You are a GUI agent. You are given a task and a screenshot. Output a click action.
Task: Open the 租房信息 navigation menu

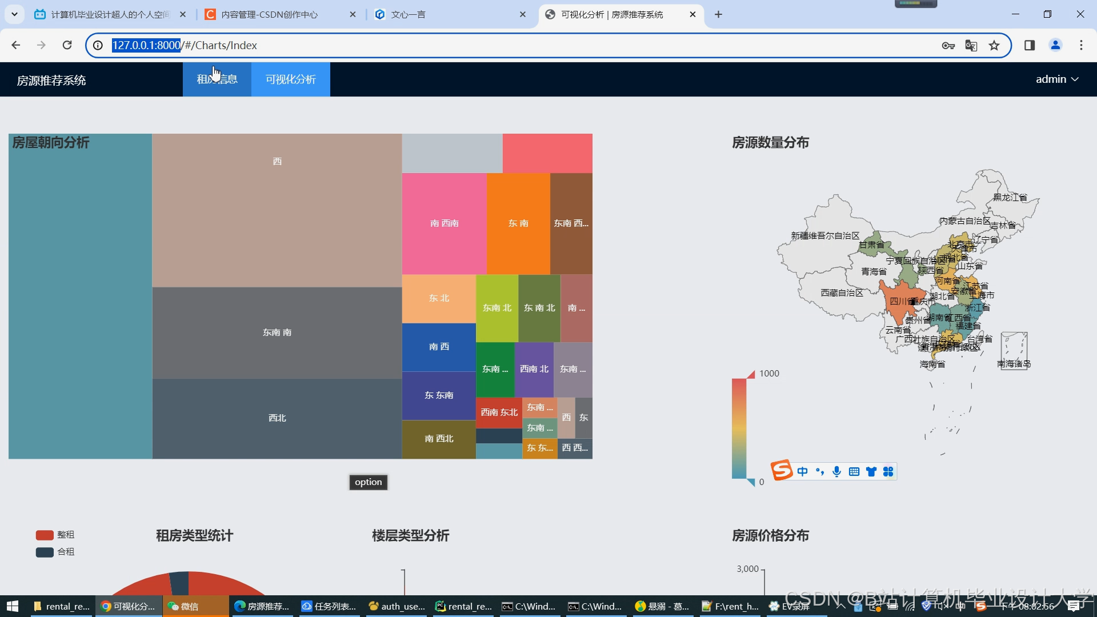tap(217, 79)
